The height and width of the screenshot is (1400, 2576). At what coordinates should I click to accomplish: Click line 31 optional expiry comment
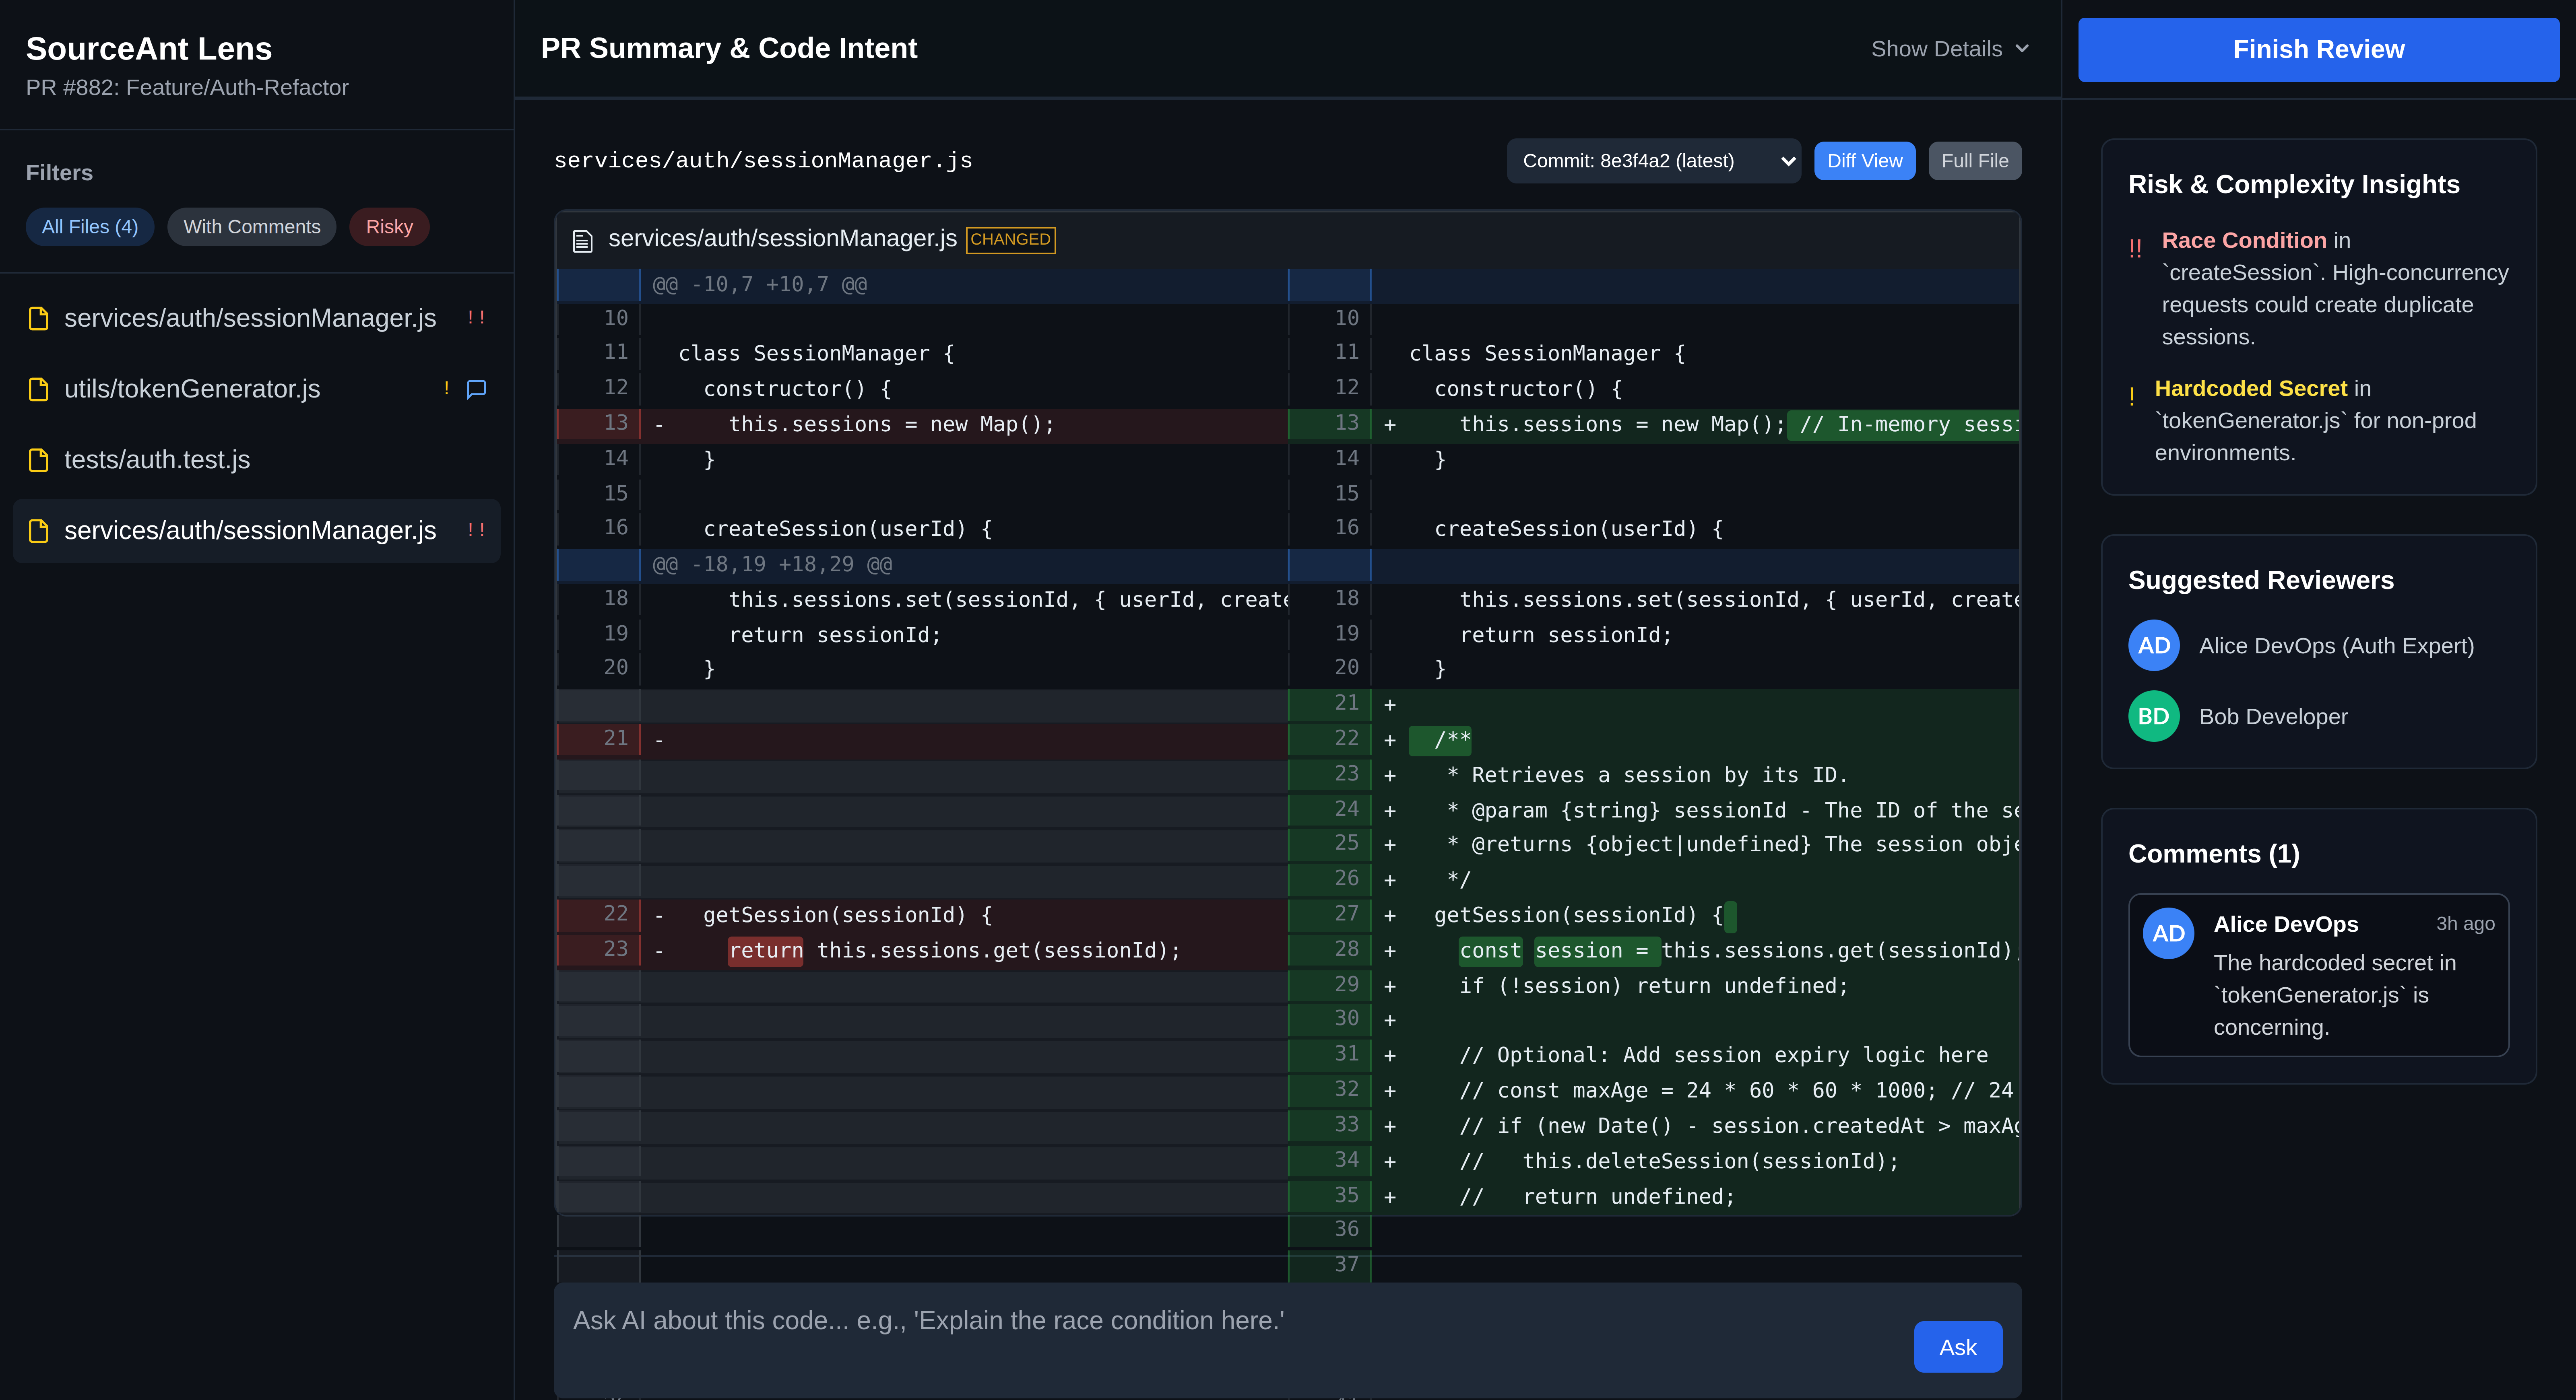pyautogui.click(x=1723, y=1055)
